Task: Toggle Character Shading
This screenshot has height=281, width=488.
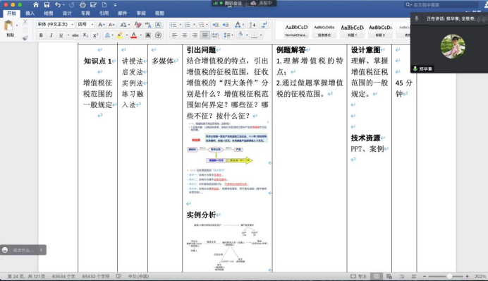Action: click(148, 35)
